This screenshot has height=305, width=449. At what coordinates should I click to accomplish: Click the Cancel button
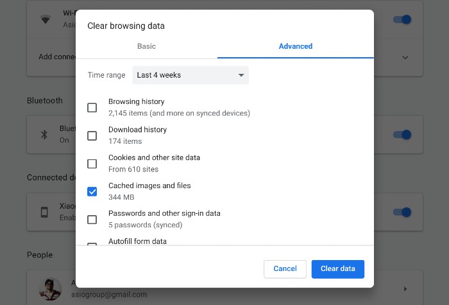[x=285, y=269]
